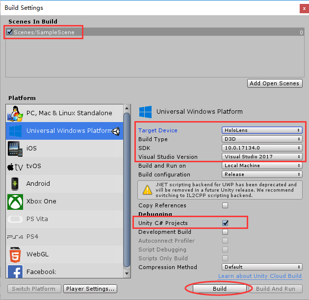Click the PS4 logo icon
The width and height of the screenshot is (309, 300).
(15, 237)
